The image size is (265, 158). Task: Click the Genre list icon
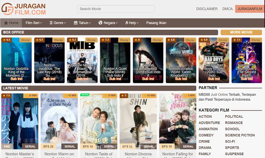click(51, 23)
